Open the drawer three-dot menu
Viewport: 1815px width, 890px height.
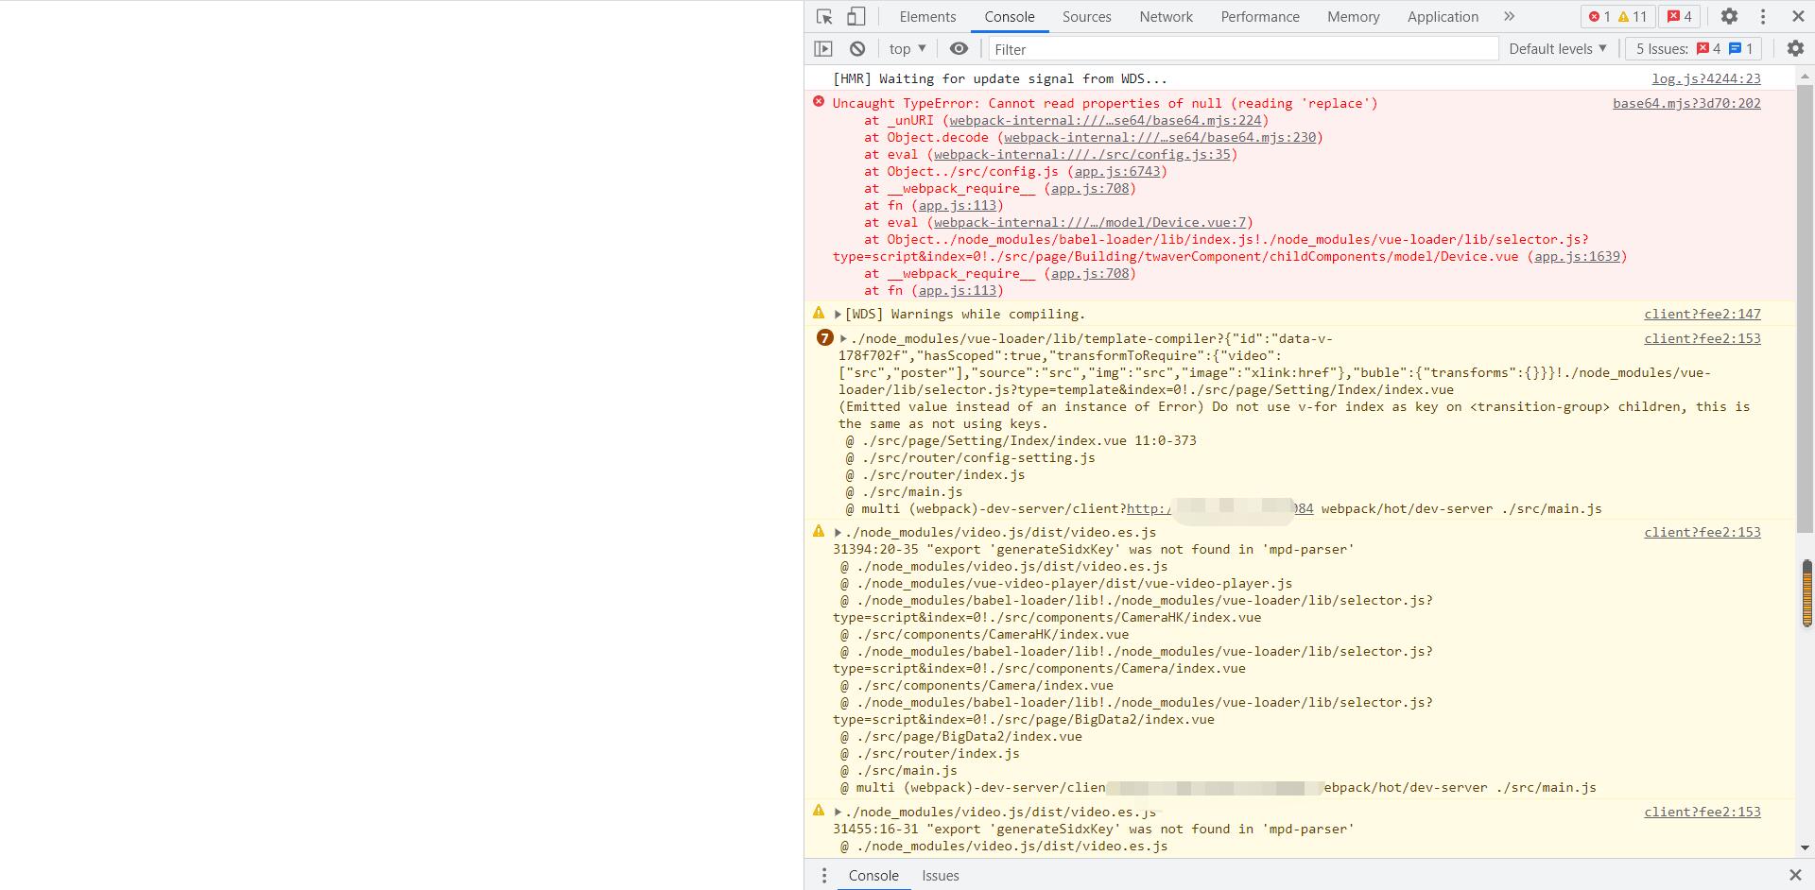point(824,876)
